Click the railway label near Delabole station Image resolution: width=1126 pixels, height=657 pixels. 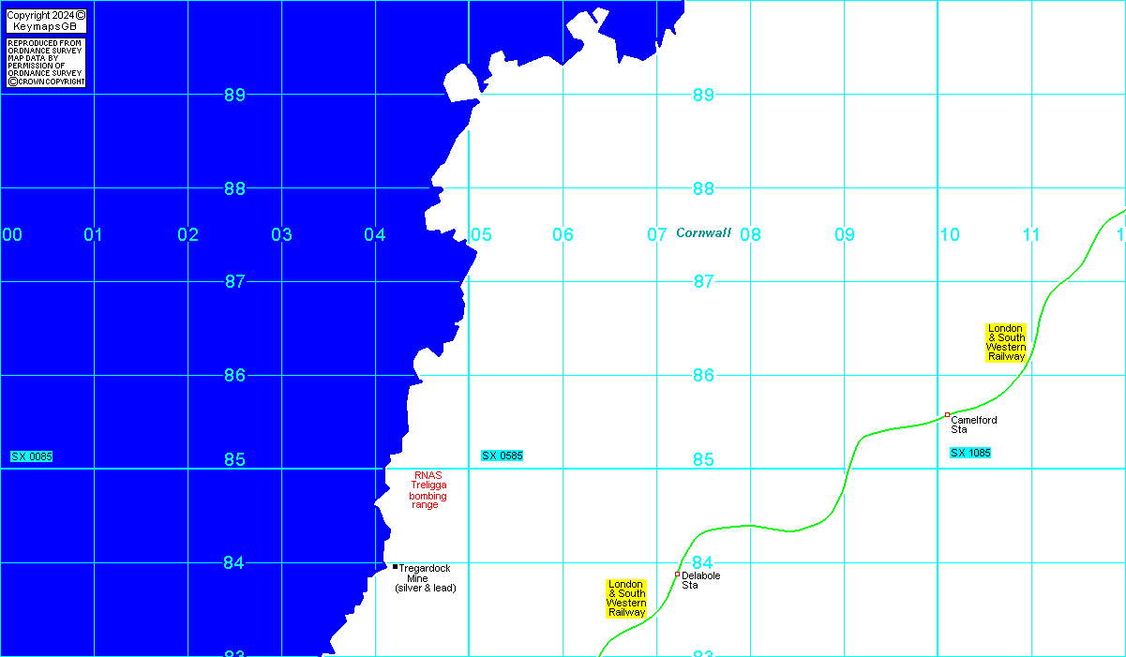pyautogui.click(x=626, y=598)
